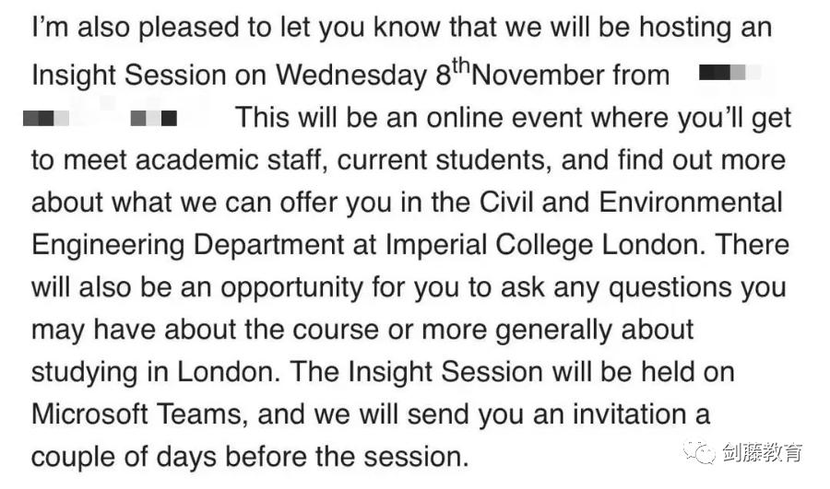Click the first blurred block on the third line
The height and width of the screenshot is (489, 830).
[46, 118]
